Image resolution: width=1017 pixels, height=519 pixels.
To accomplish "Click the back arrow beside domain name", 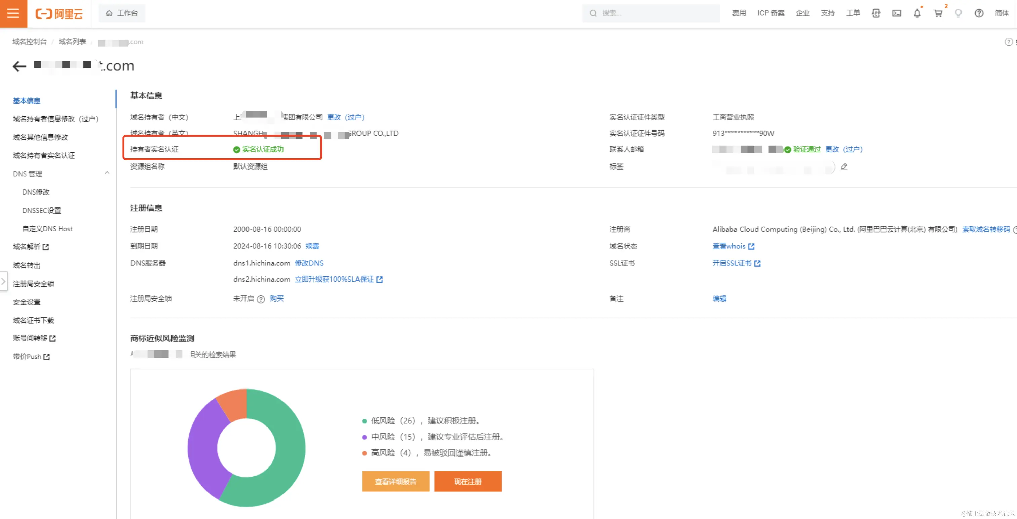I will (x=20, y=66).
